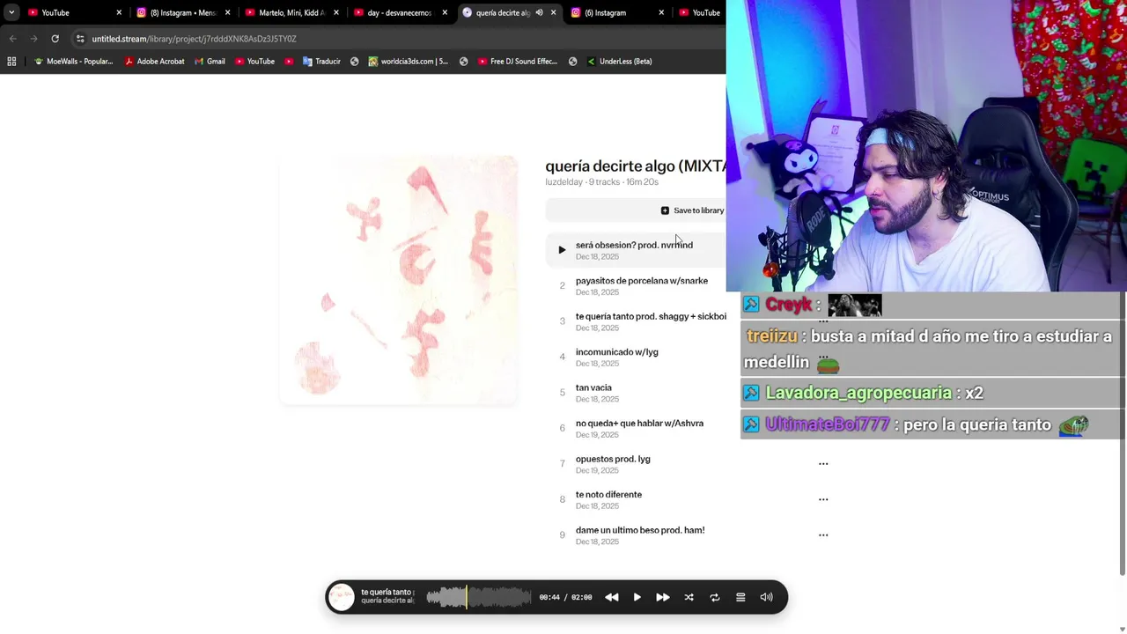Image resolution: width=1127 pixels, height=634 pixels.
Task: Open the Traducir bookmark
Action: click(x=321, y=62)
